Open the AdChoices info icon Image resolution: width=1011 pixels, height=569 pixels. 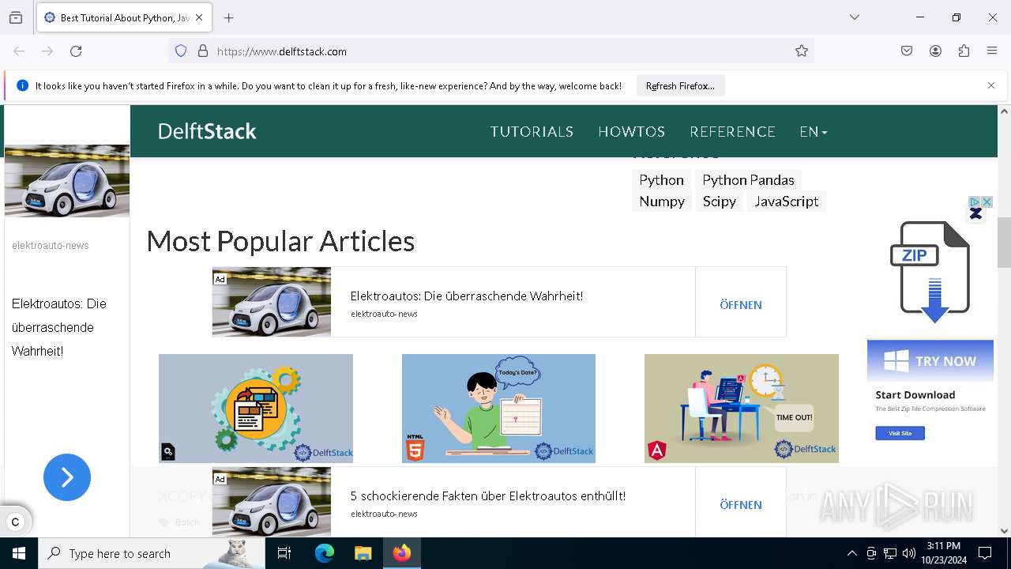975,202
